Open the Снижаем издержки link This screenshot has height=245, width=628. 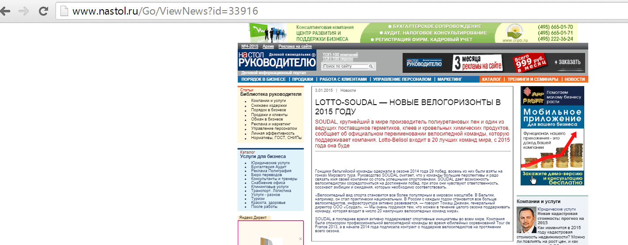pos(269,106)
